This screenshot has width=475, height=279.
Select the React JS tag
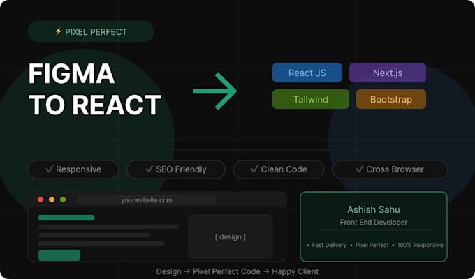point(307,73)
